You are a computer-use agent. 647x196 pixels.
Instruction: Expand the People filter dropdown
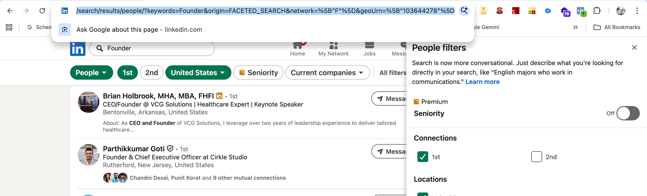(91, 73)
